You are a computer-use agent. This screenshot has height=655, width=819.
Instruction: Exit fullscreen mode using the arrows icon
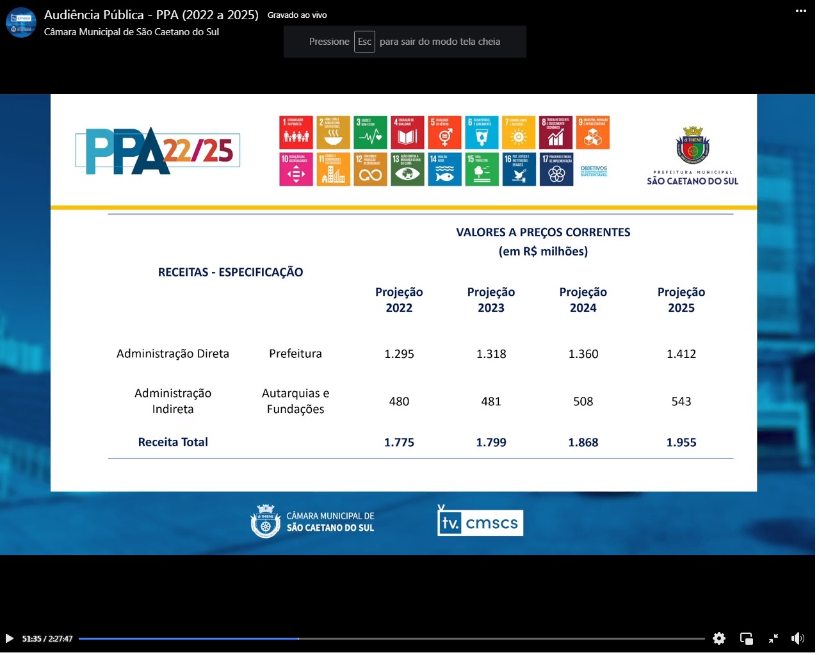point(773,638)
